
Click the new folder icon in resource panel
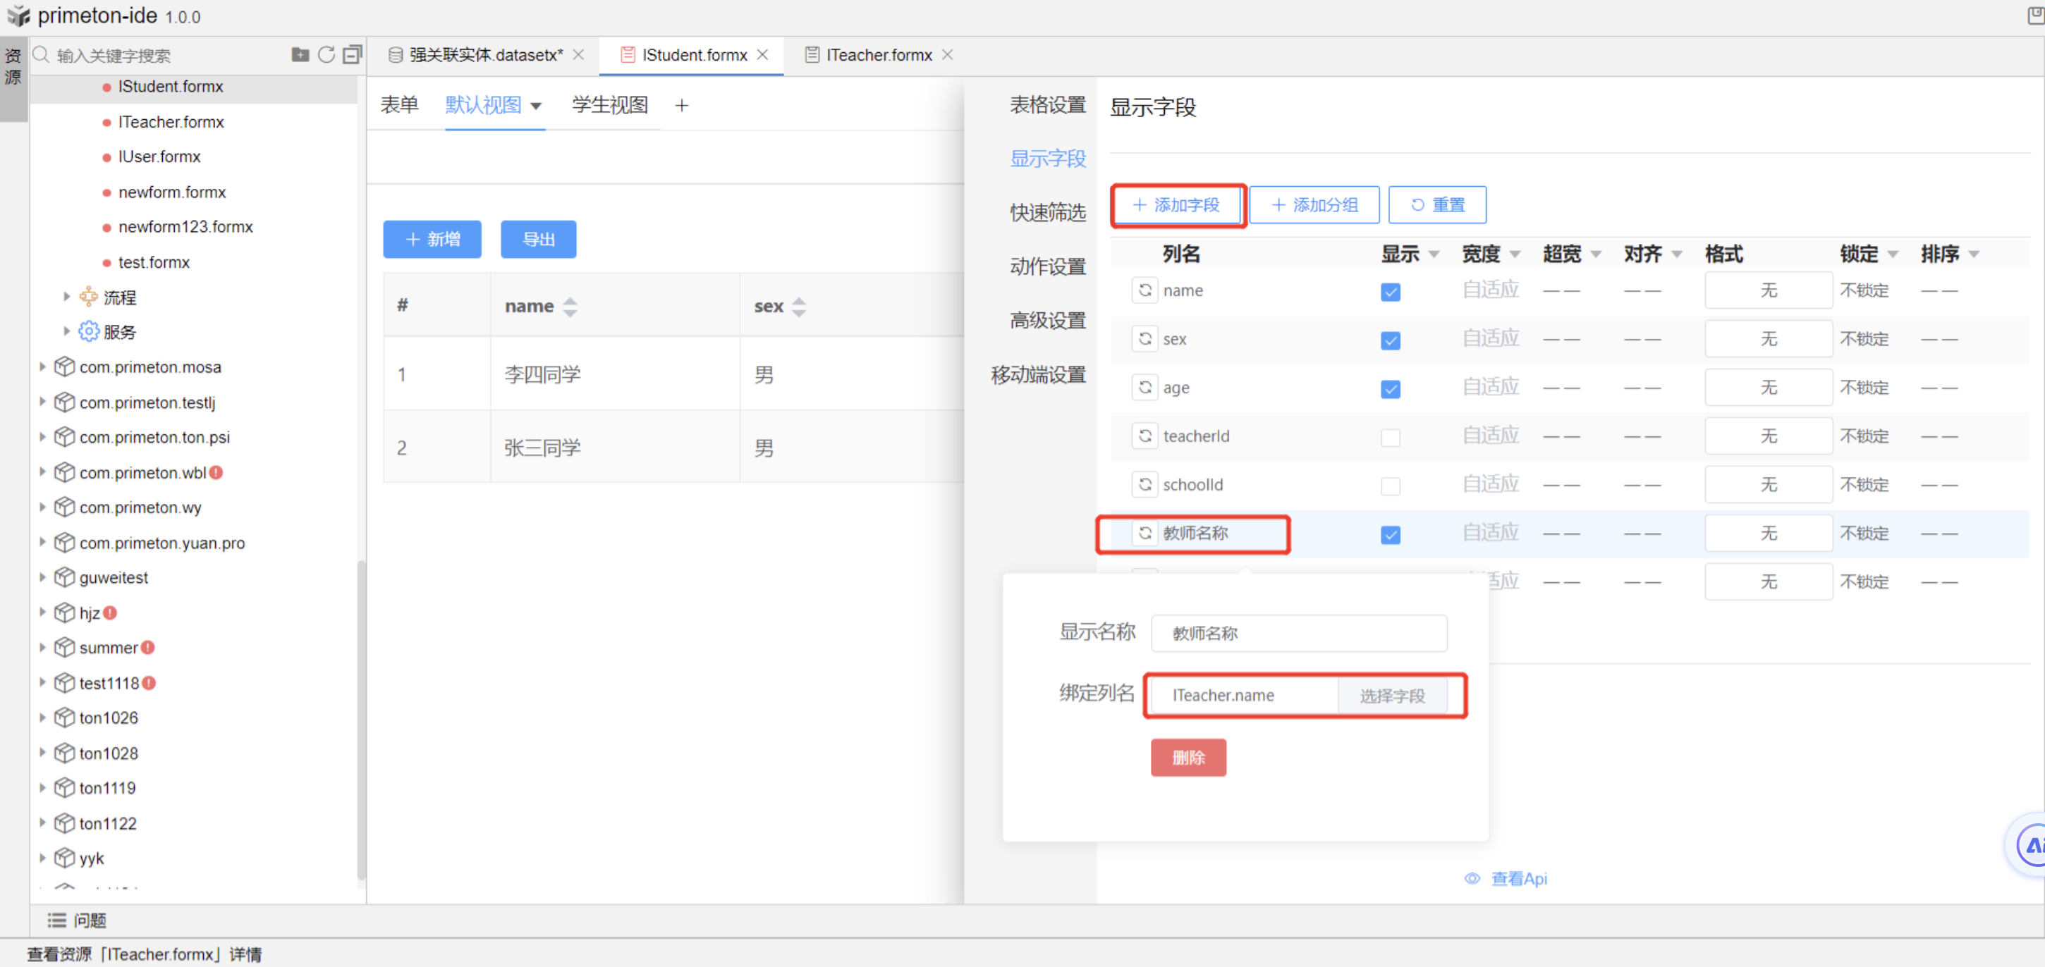click(299, 55)
